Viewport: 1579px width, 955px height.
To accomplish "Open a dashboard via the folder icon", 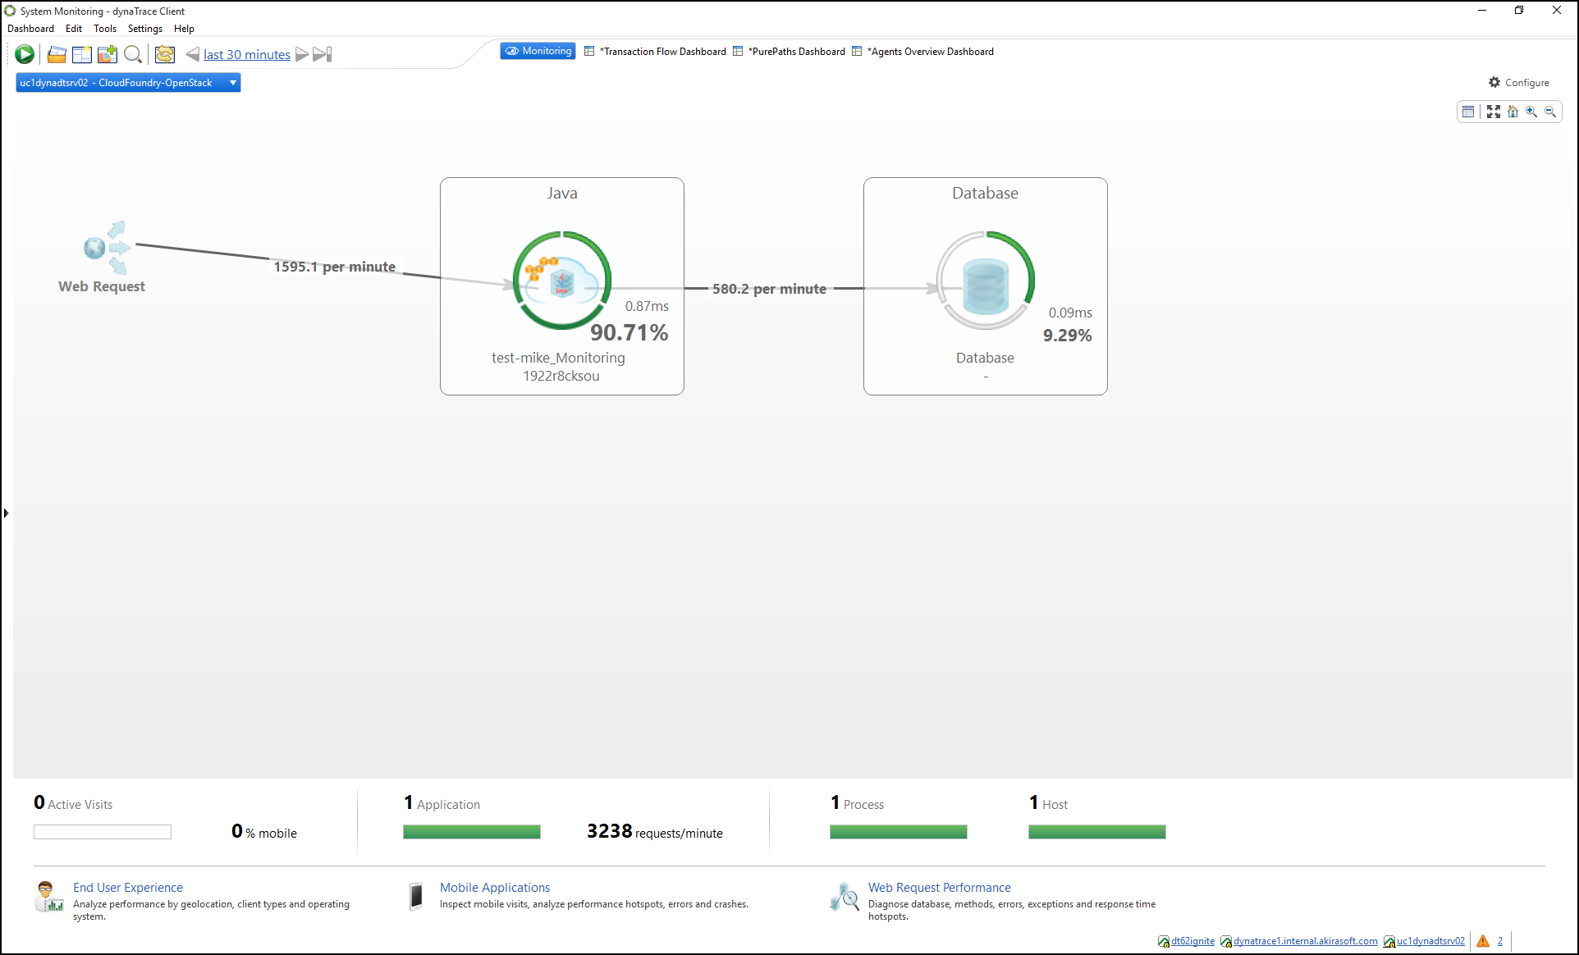I will click(x=57, y=54).
